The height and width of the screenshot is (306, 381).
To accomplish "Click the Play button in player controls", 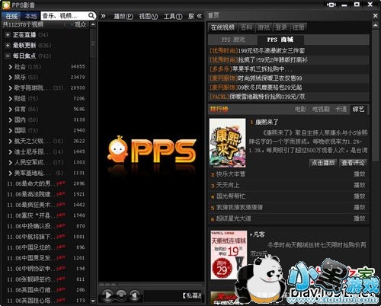I will point(107,295).
